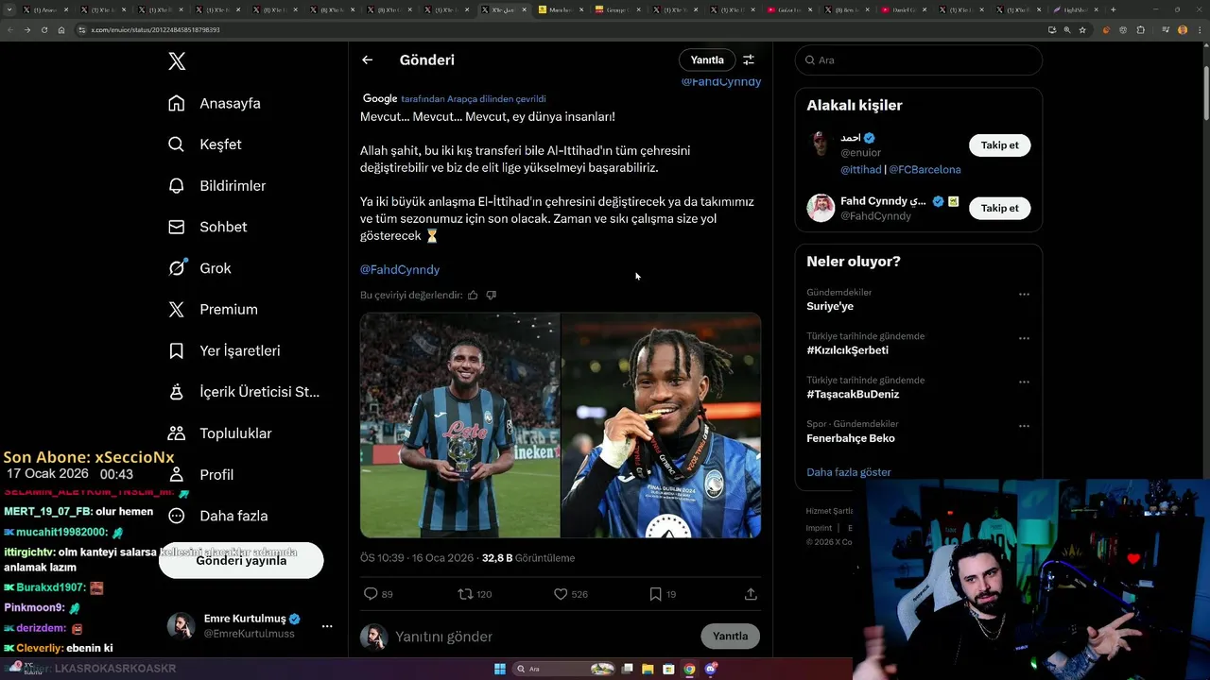Open the #KızılcıkŞerbeti trend
The height and width of the screenshot is (680, 1210).
[x=847, y=350]
